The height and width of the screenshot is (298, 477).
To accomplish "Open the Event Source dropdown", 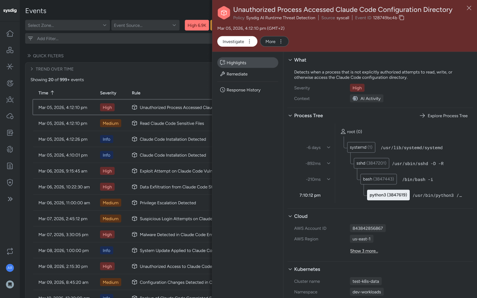I will tap(145, 25).
